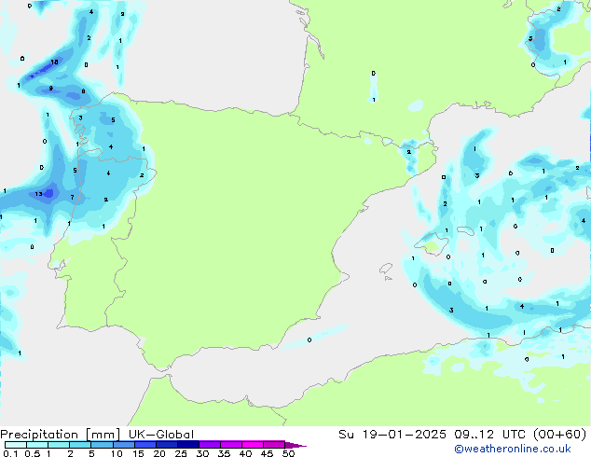Select the 10–15 mm legend color swatch

point(123,445)
